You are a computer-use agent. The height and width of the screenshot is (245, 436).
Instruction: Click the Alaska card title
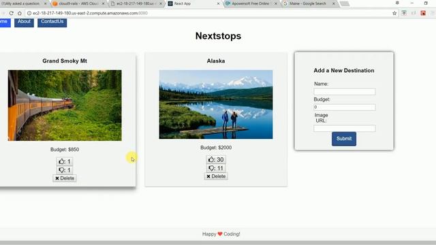point(216,61)
